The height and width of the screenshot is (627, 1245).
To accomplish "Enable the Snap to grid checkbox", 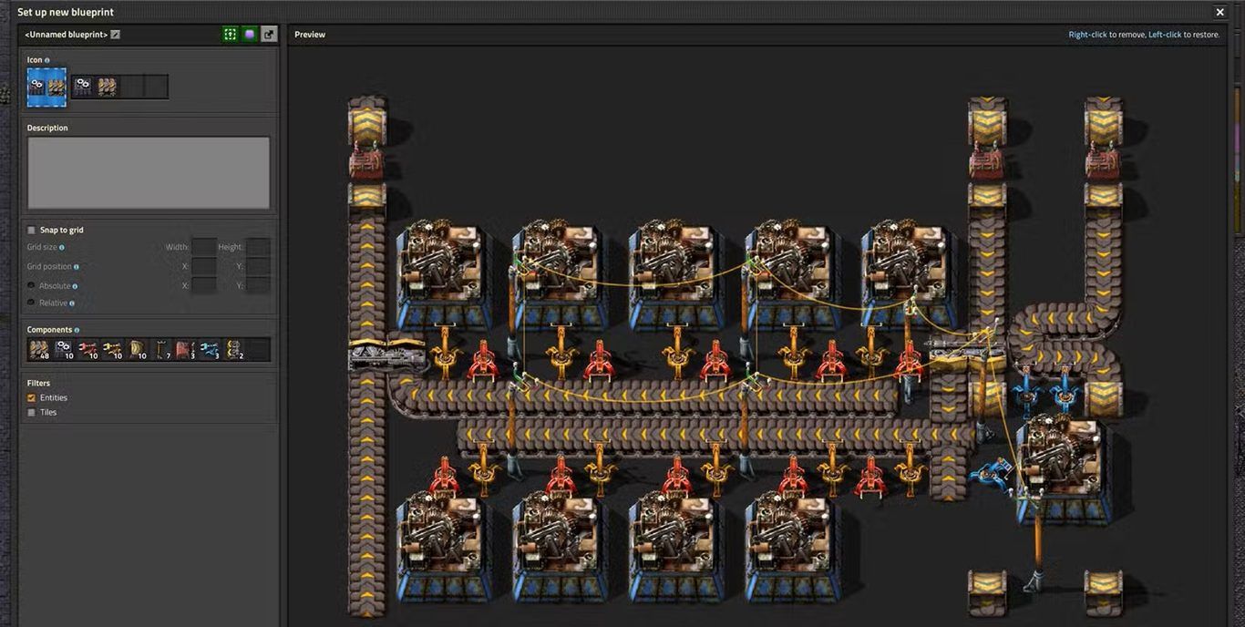I will [32, 231].
